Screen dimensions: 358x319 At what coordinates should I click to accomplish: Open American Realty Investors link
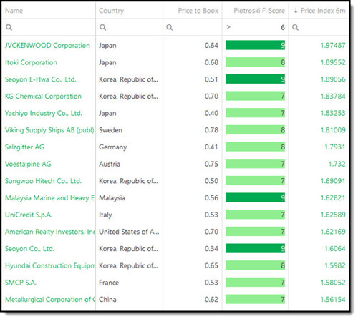[x=50, y=232]
